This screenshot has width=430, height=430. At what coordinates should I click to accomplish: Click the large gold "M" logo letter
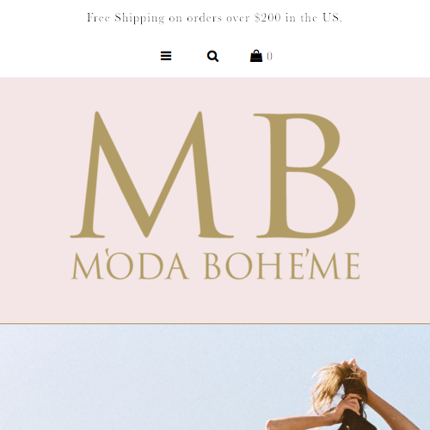[x=151, y=175]
